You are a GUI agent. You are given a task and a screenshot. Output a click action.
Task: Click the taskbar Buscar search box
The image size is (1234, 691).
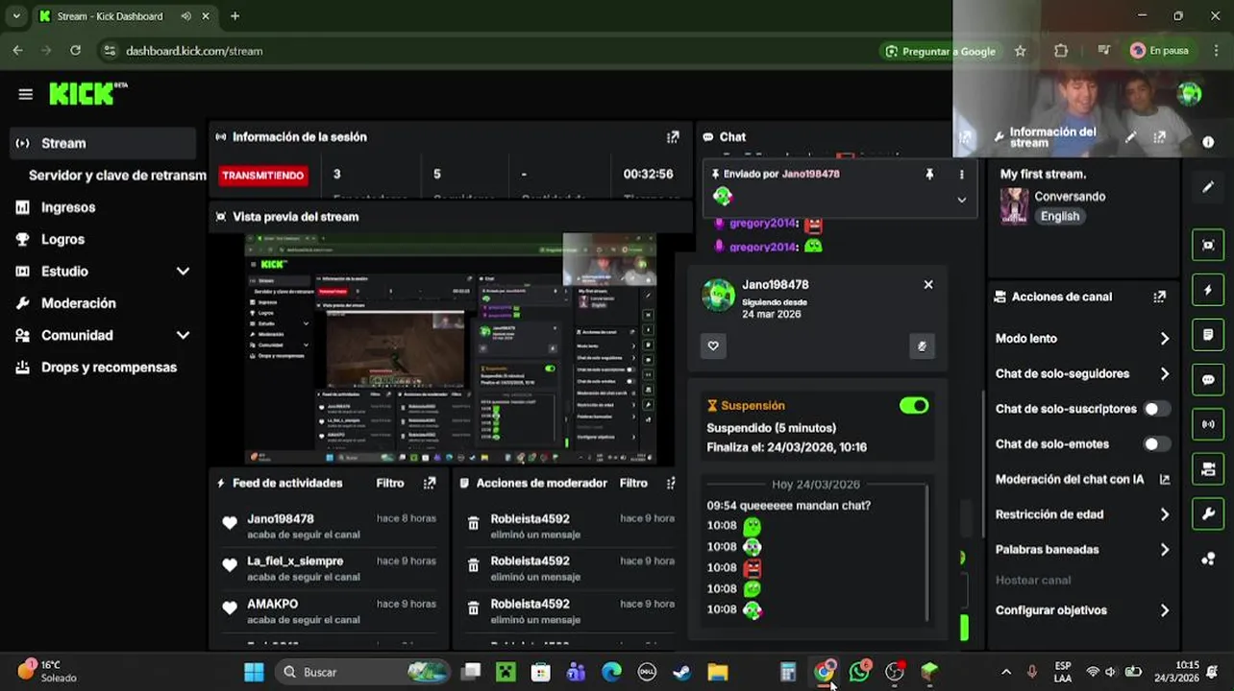pos(364,672)
